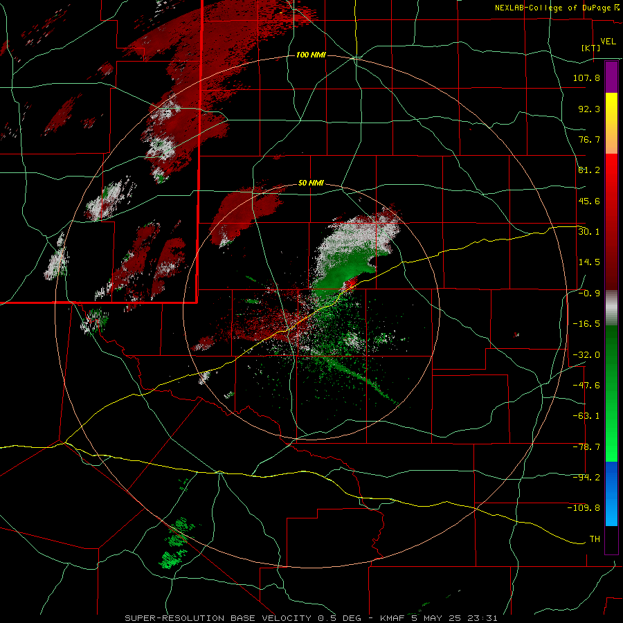Click the [KT] units label
Screen dimensions: 623x623
coord(590,48)
